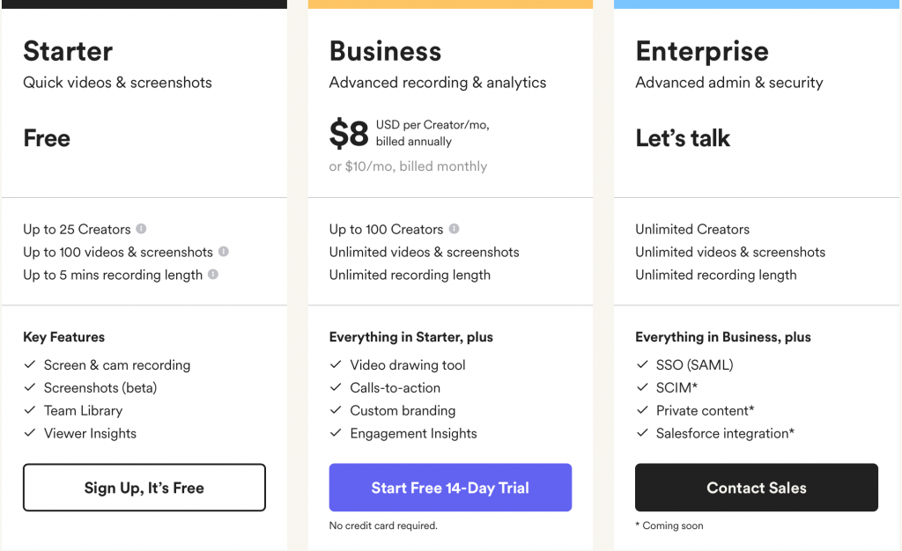Click the "Sign Up, It's Free" button

click(144, 487)
